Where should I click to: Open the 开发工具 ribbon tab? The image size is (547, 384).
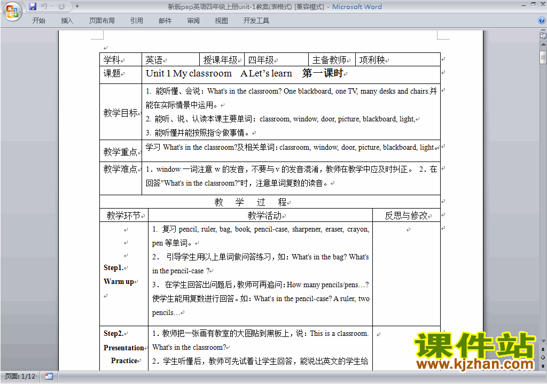[256, 21]
